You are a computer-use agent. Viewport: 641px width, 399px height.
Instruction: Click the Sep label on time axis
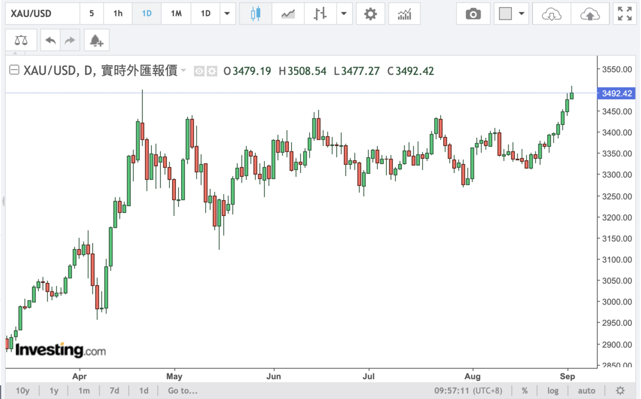pyautogui.click(x=567, y=376)
